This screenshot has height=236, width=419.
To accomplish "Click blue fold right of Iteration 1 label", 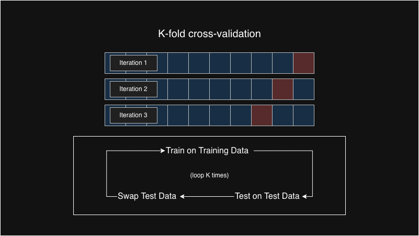I will pos(178,63).
